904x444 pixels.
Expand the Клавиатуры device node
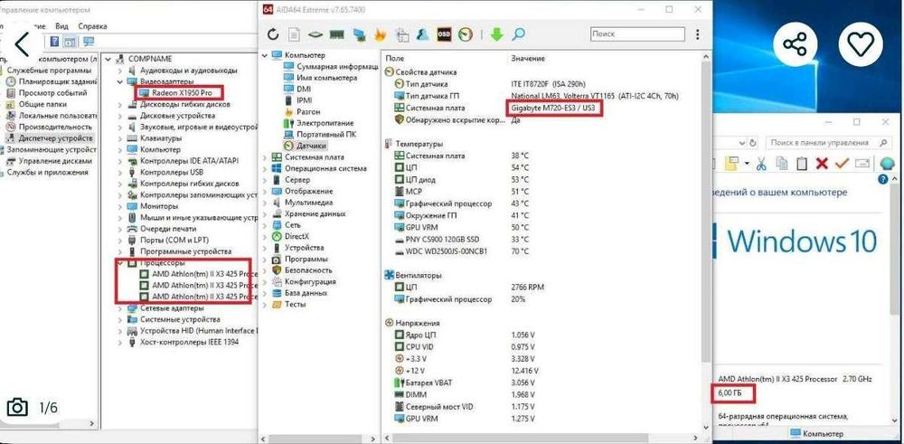click(x=120, y=138)
